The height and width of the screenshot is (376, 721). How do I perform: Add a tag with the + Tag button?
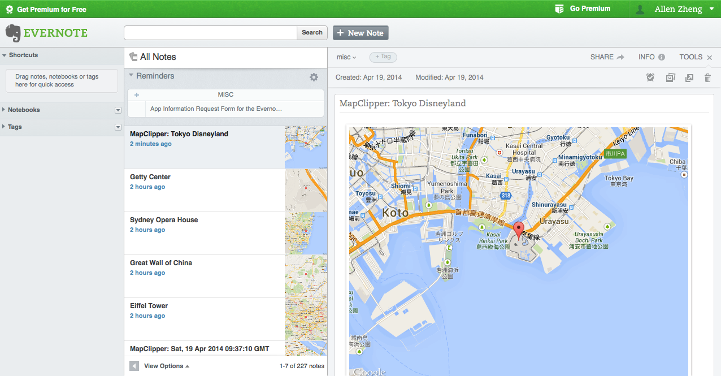click(383, 57)
